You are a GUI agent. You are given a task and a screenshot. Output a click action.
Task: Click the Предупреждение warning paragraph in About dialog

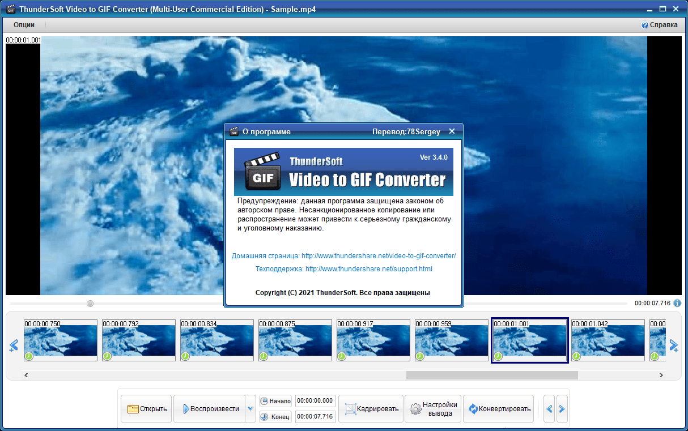click(344, 215)
